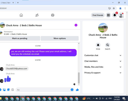Open emoji picker in message box
128x101 pixels.
point(72,90)
